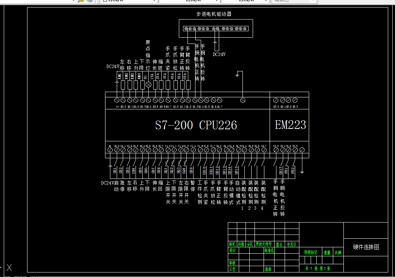
Task: Select the SQ1 limit switch label
Action: (166, 170)
